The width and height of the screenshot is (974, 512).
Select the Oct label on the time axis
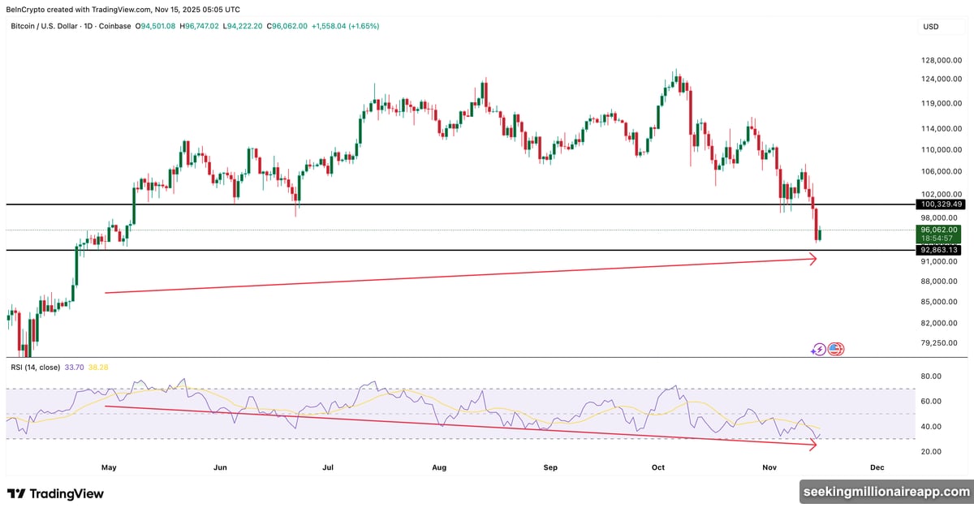pos(657,467)
